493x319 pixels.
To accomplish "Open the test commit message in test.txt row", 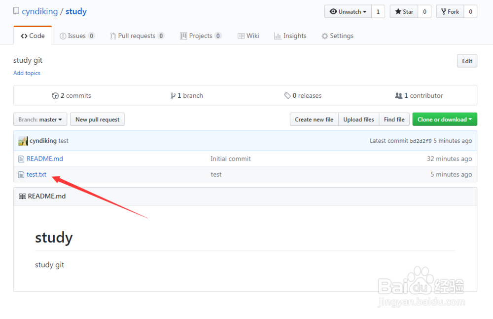I will pos(216,174).
